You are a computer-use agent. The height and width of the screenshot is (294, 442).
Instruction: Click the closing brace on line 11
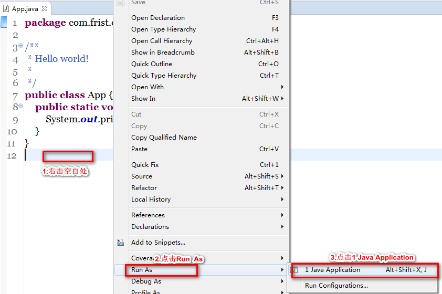[27, 143]
